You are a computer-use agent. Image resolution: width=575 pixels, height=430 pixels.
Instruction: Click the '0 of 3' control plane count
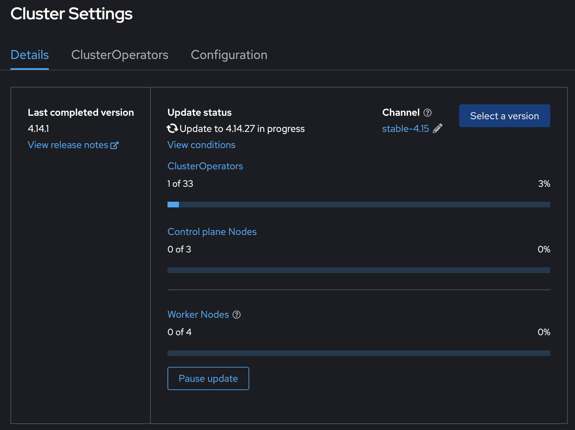click(179, 249)
